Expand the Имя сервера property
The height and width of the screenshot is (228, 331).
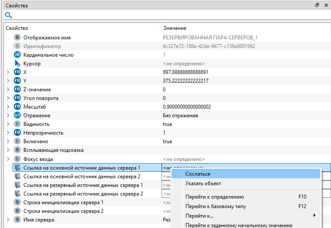(8, 220)
